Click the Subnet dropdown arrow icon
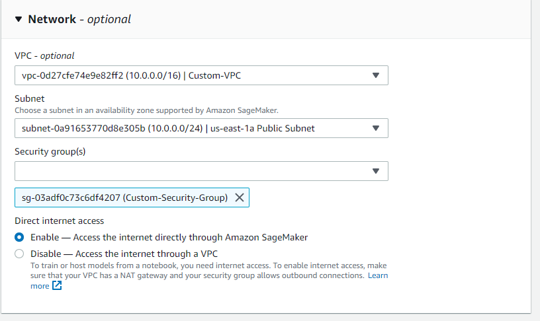 tap(376, 128)
